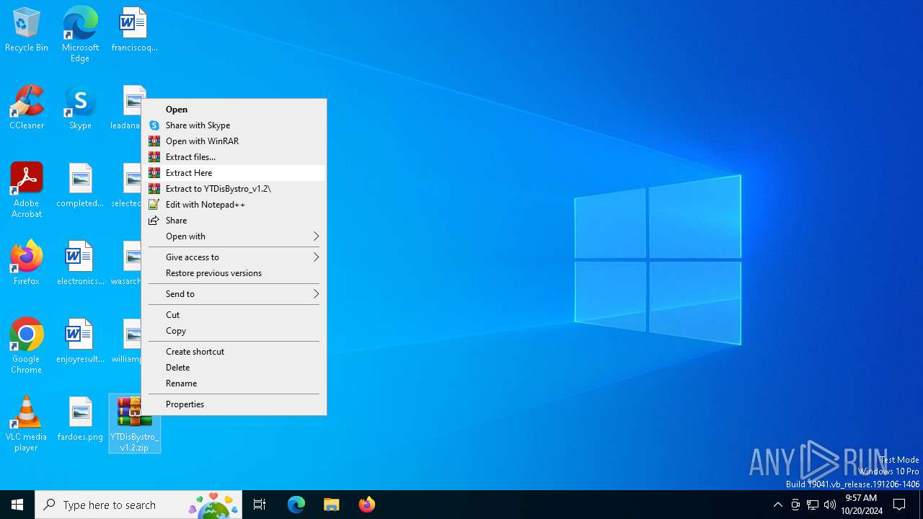
Task: Select the Adobe Acrobat desktop shortcut
Action: (27, 190)
